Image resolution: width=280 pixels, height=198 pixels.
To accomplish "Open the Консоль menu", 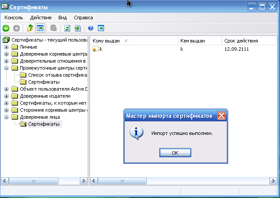I will click(14, 18).
